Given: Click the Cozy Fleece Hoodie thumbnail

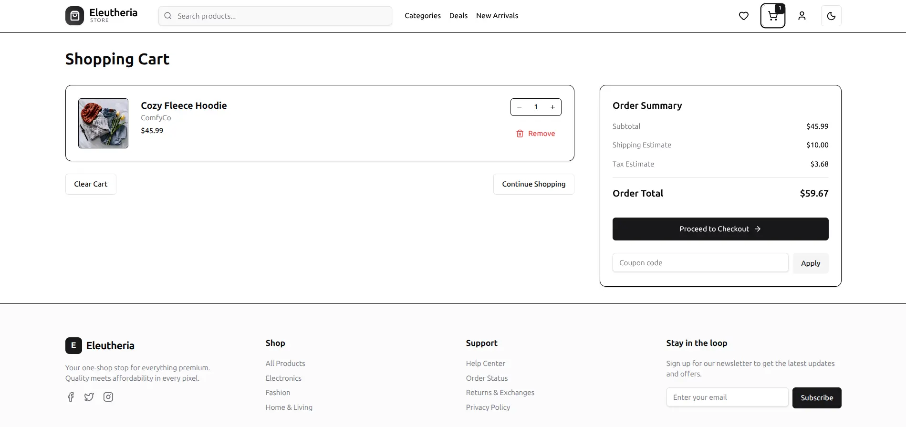Looking at the screenshot, I should coord(103,123).
